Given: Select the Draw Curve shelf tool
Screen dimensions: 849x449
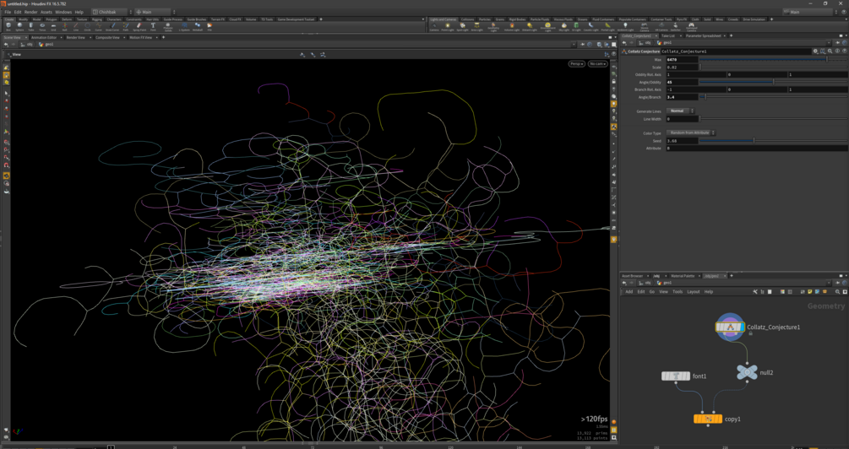Looking at the screenshot, I should click(112, 26).
